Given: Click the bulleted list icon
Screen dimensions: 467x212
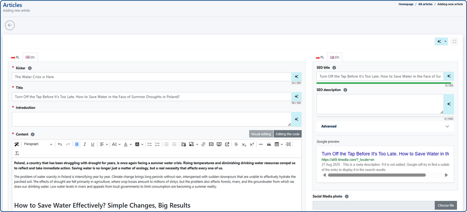Looking at the screenshot, I should (x=150, y=144).
